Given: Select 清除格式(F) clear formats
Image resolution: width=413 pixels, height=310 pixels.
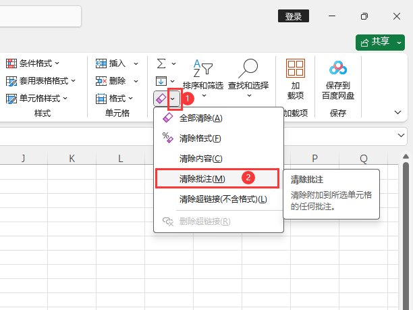Looking at the screenshot, I should click(x=219, y=138).
